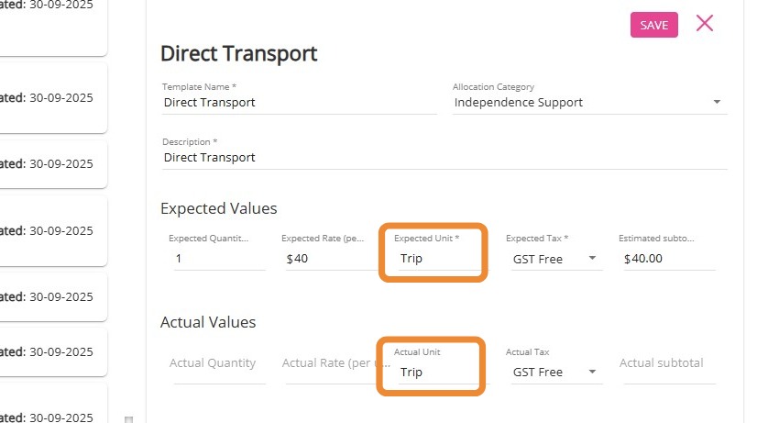Viewport: 757px width, 423px height.
Task: Close the Direct Transport panel with the X
Action: pos(704,24)
